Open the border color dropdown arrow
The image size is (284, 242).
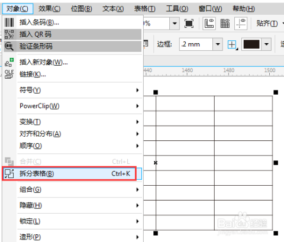pyautogui.click(x=266, y=44)
